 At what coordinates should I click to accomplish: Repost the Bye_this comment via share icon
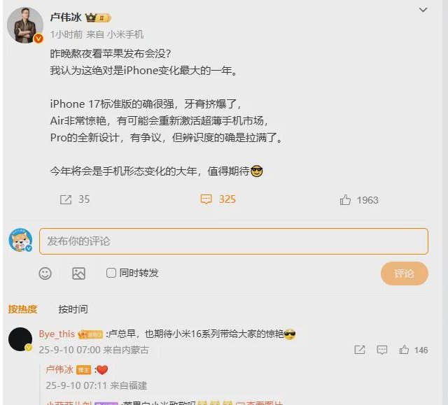pos(359,350)
